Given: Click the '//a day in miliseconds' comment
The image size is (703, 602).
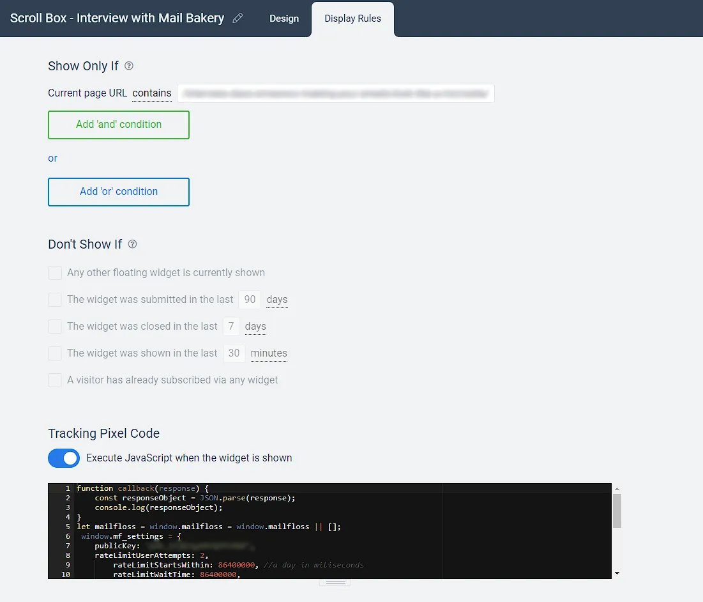Looking at the screenshot, I should click(x=314, y=565).
